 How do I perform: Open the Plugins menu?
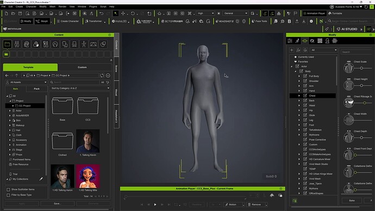[93, 7]
